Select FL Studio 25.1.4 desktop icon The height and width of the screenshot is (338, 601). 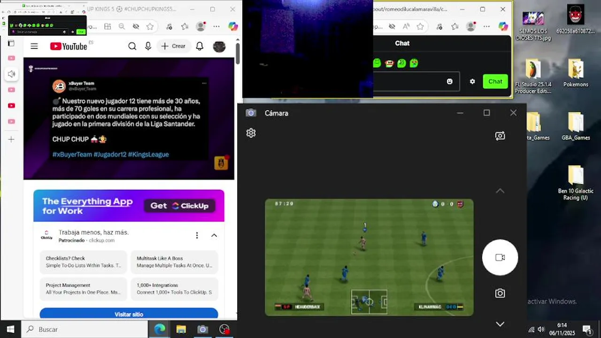(533, 76)
